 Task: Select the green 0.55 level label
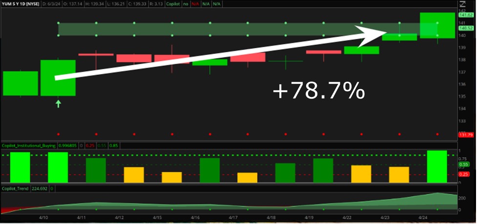(x=464, y=165)
